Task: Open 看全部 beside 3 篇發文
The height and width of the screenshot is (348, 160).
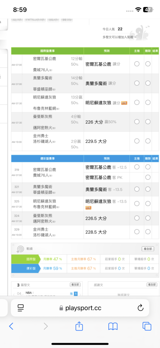Action: coord(75,285)
